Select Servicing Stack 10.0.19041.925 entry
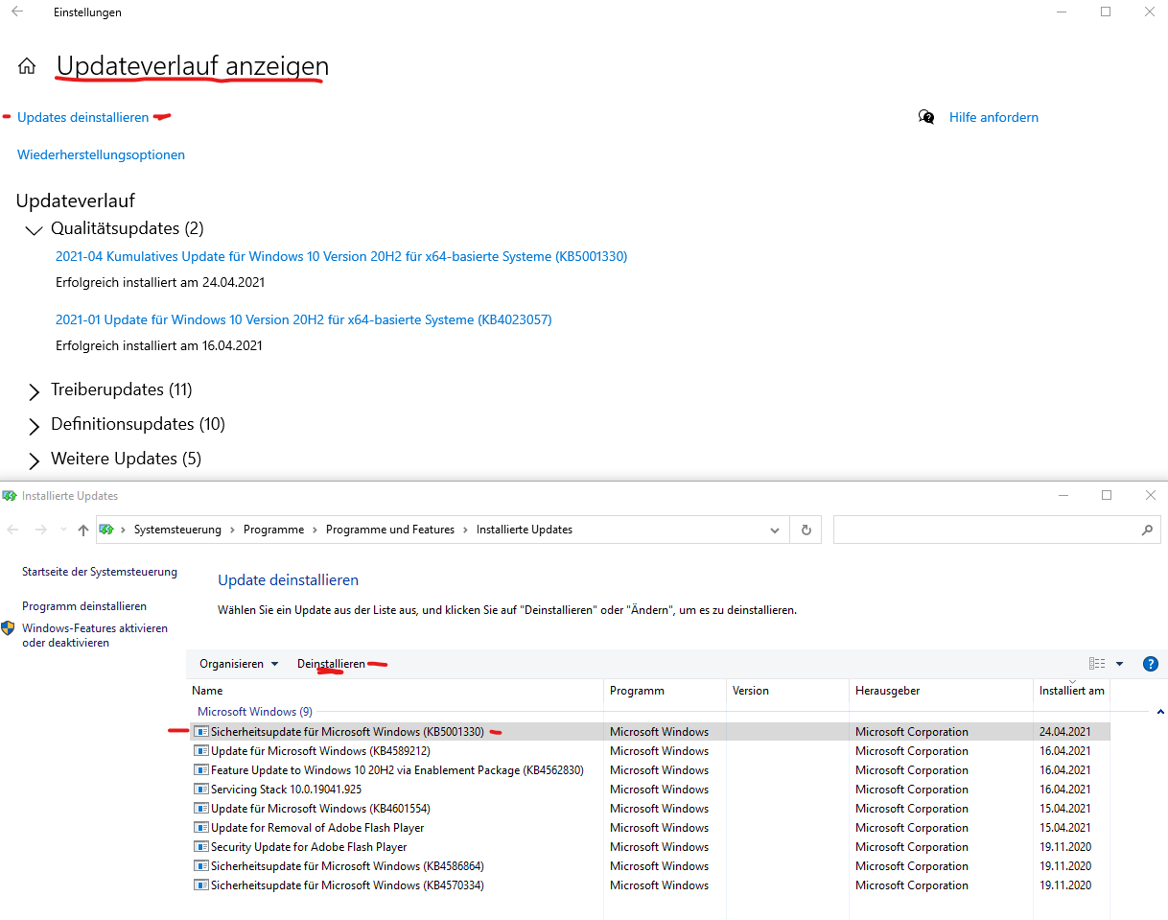 (x=648, y=790)
